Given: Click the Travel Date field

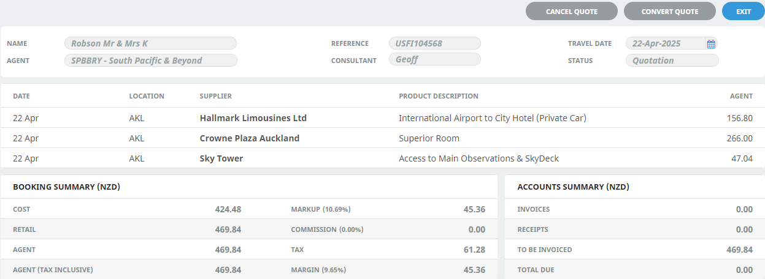Looking at the screenshot, I should [x=666, y=43].
